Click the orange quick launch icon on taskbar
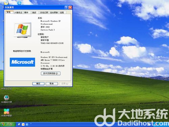Image resolution: width=169 pixels, height=127 pixels. click(x=23, y=124)
